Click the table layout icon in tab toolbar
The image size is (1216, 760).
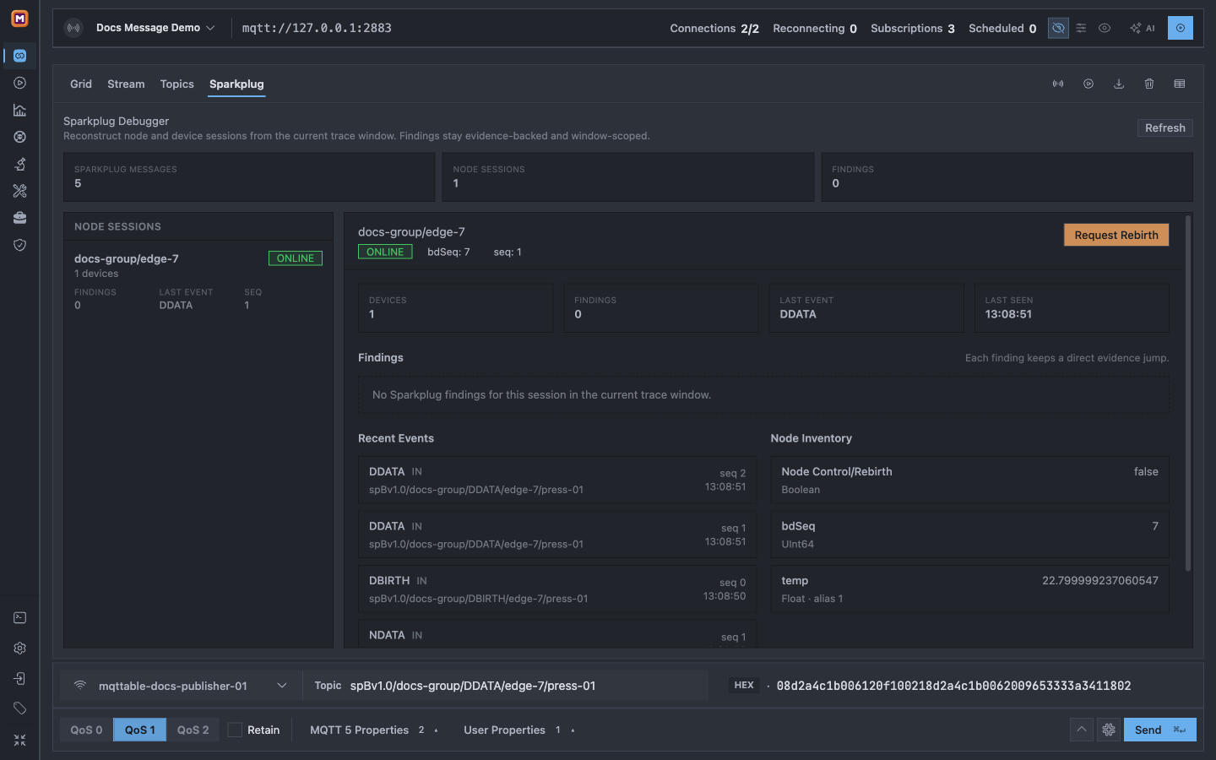coord(1180,84)
